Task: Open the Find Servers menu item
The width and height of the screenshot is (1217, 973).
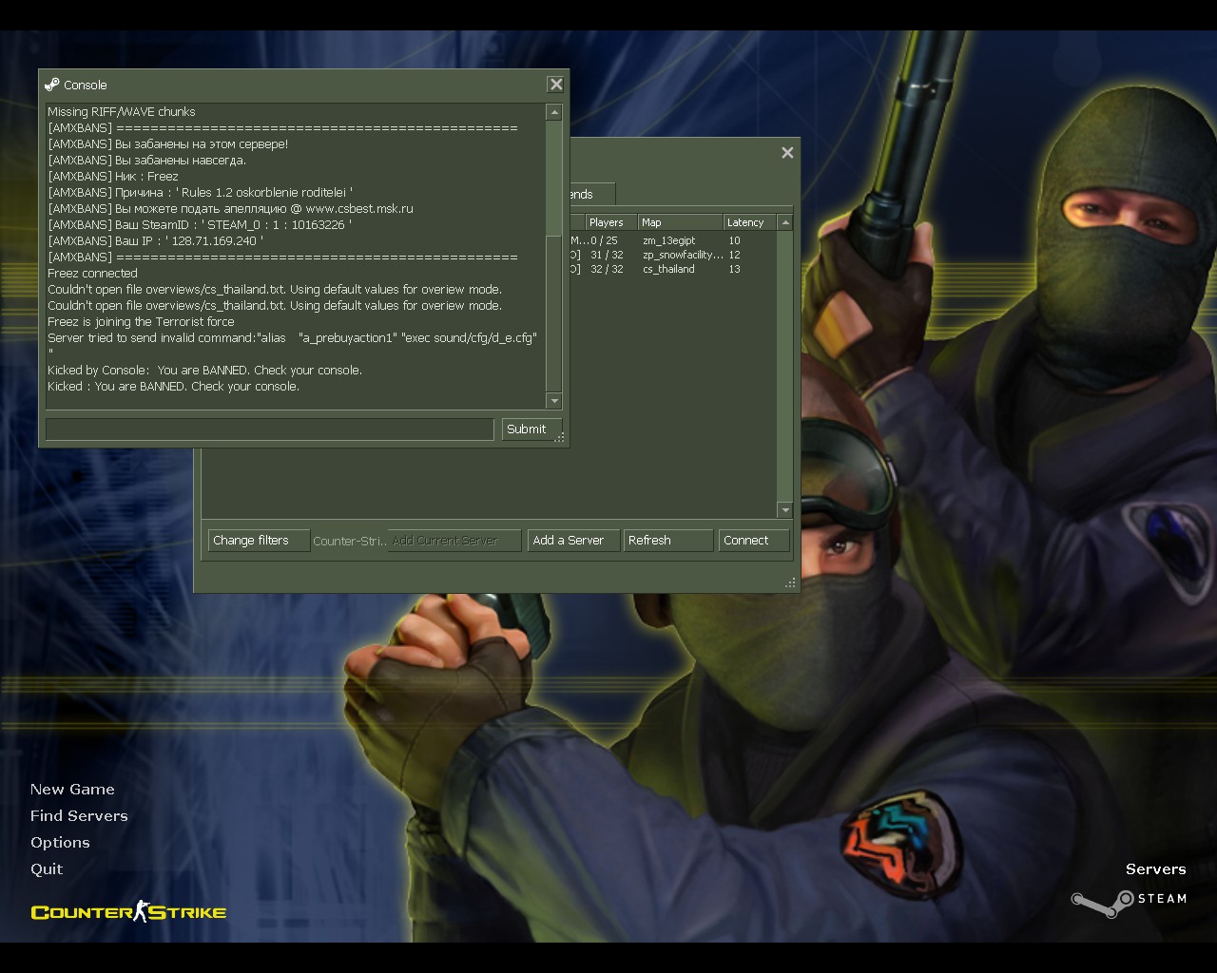Action: point(79,815)
